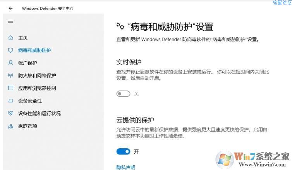Turn on the 实时保护 toggle
This screenshot has height=170, width=292.
click(123, 94)
